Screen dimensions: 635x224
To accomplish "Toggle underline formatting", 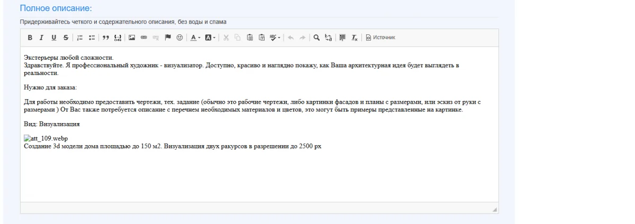I will click(x=53, y=38).
